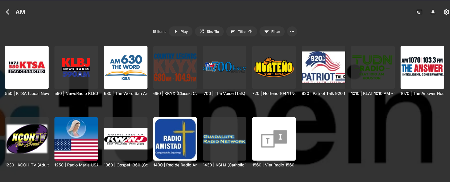The image size is (450, 182).
Task: Play all AM stations
Action: click(181, 31)
